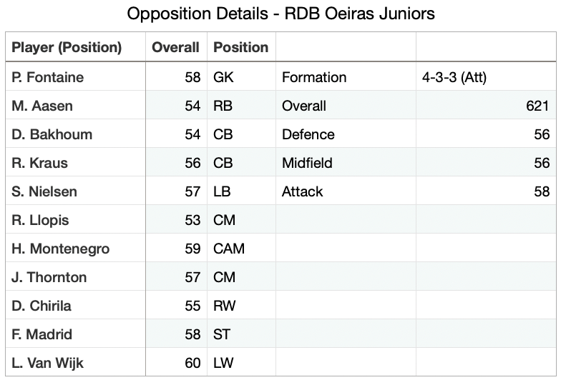Click the Formation label cell
Screen dimensions: 561x380
[314, 77]
